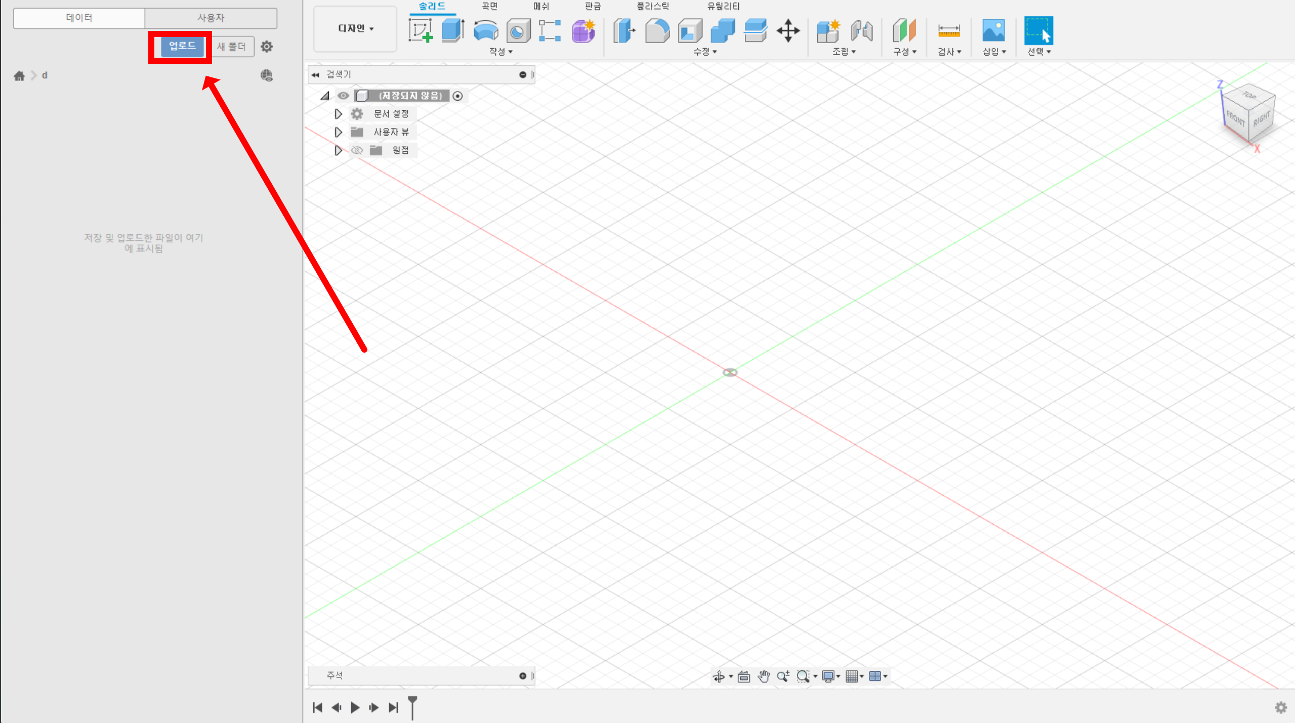1295x723 pixels.
Task: Select the Zoom tool in navigation bar
Action: (x=783, y=676)
